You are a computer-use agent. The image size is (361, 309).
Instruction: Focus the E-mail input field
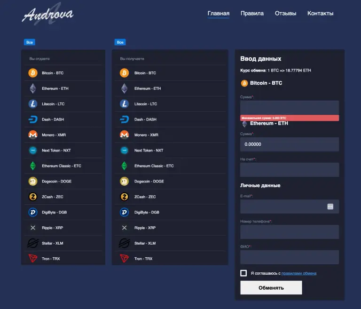pos(290,206)
